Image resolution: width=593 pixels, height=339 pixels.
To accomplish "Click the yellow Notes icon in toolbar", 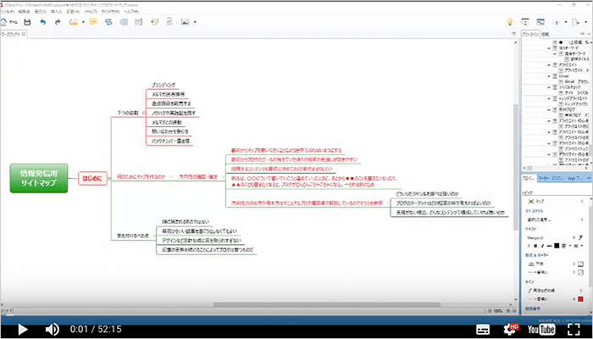I will (91, 22).
